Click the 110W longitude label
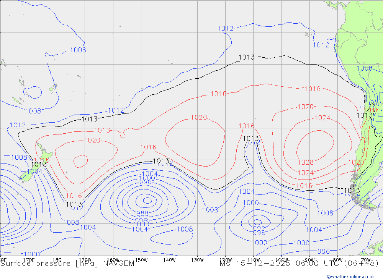Viewport: 383px width, 280px height. (x=254, y=260)
